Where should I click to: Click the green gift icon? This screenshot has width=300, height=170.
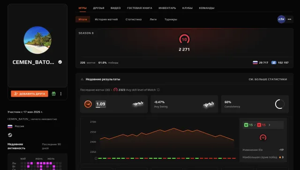point(54,93)
